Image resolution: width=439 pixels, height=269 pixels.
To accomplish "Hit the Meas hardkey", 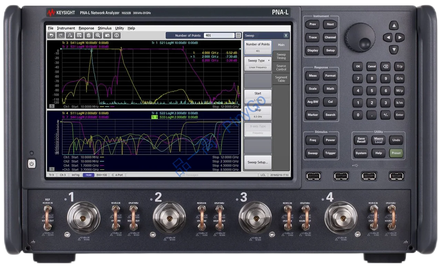I will [x=313, y=76].
